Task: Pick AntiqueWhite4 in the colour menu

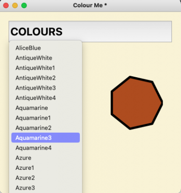Action: tap(46, 98)
